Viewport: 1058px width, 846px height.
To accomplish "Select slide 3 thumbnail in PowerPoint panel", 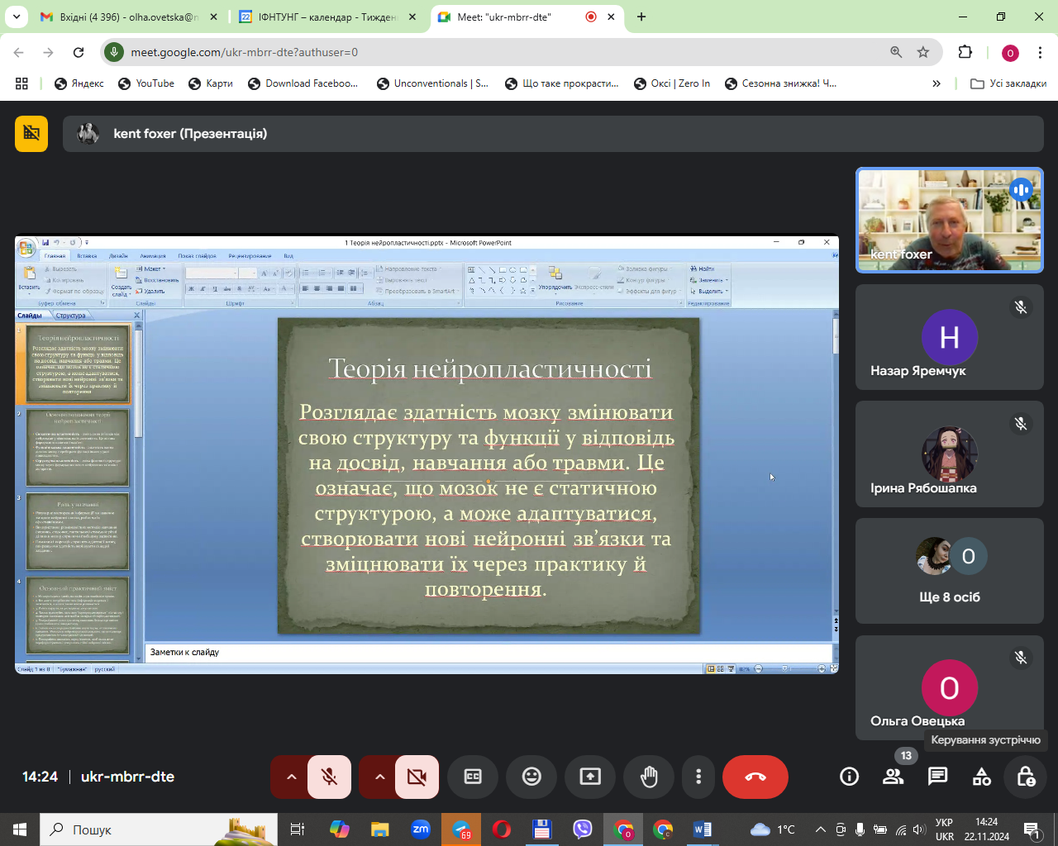I will [x=78, y=531].
